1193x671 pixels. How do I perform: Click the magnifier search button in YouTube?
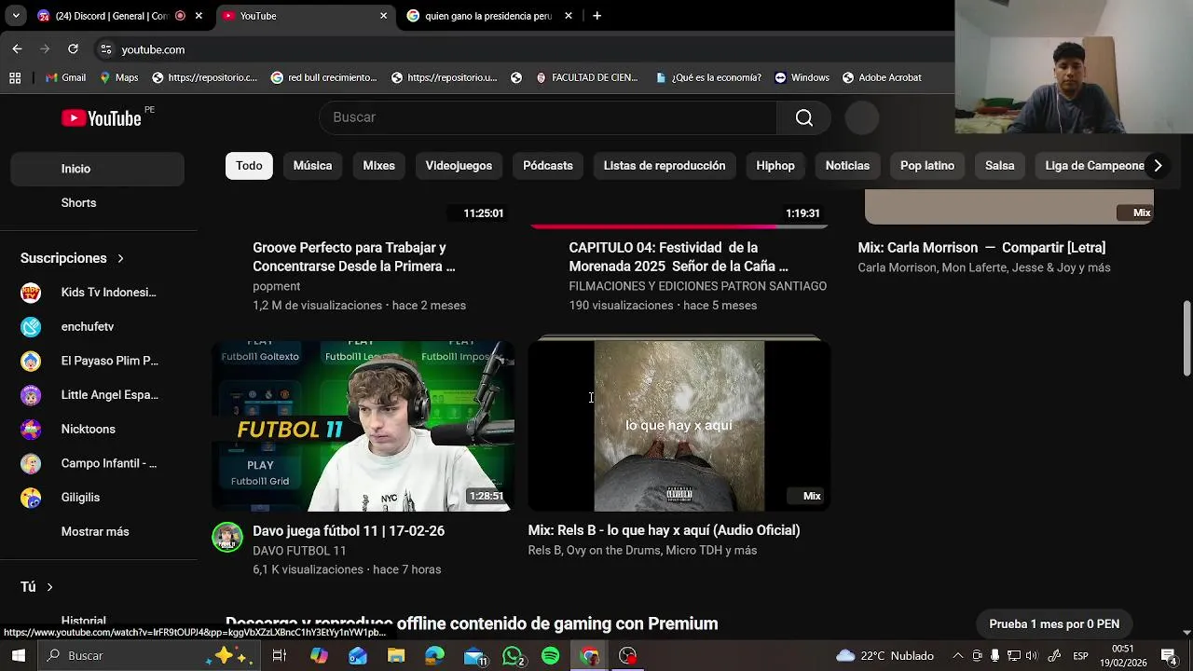pyautogui.click(x=803, y=117)
